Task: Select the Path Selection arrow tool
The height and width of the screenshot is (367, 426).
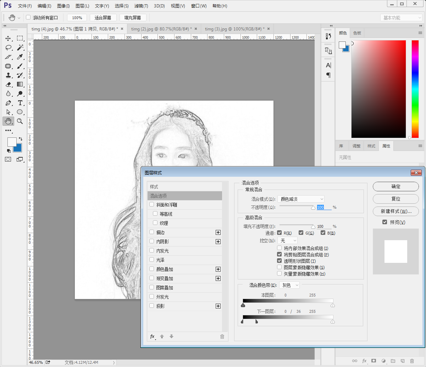Action: tap(8, 112)
